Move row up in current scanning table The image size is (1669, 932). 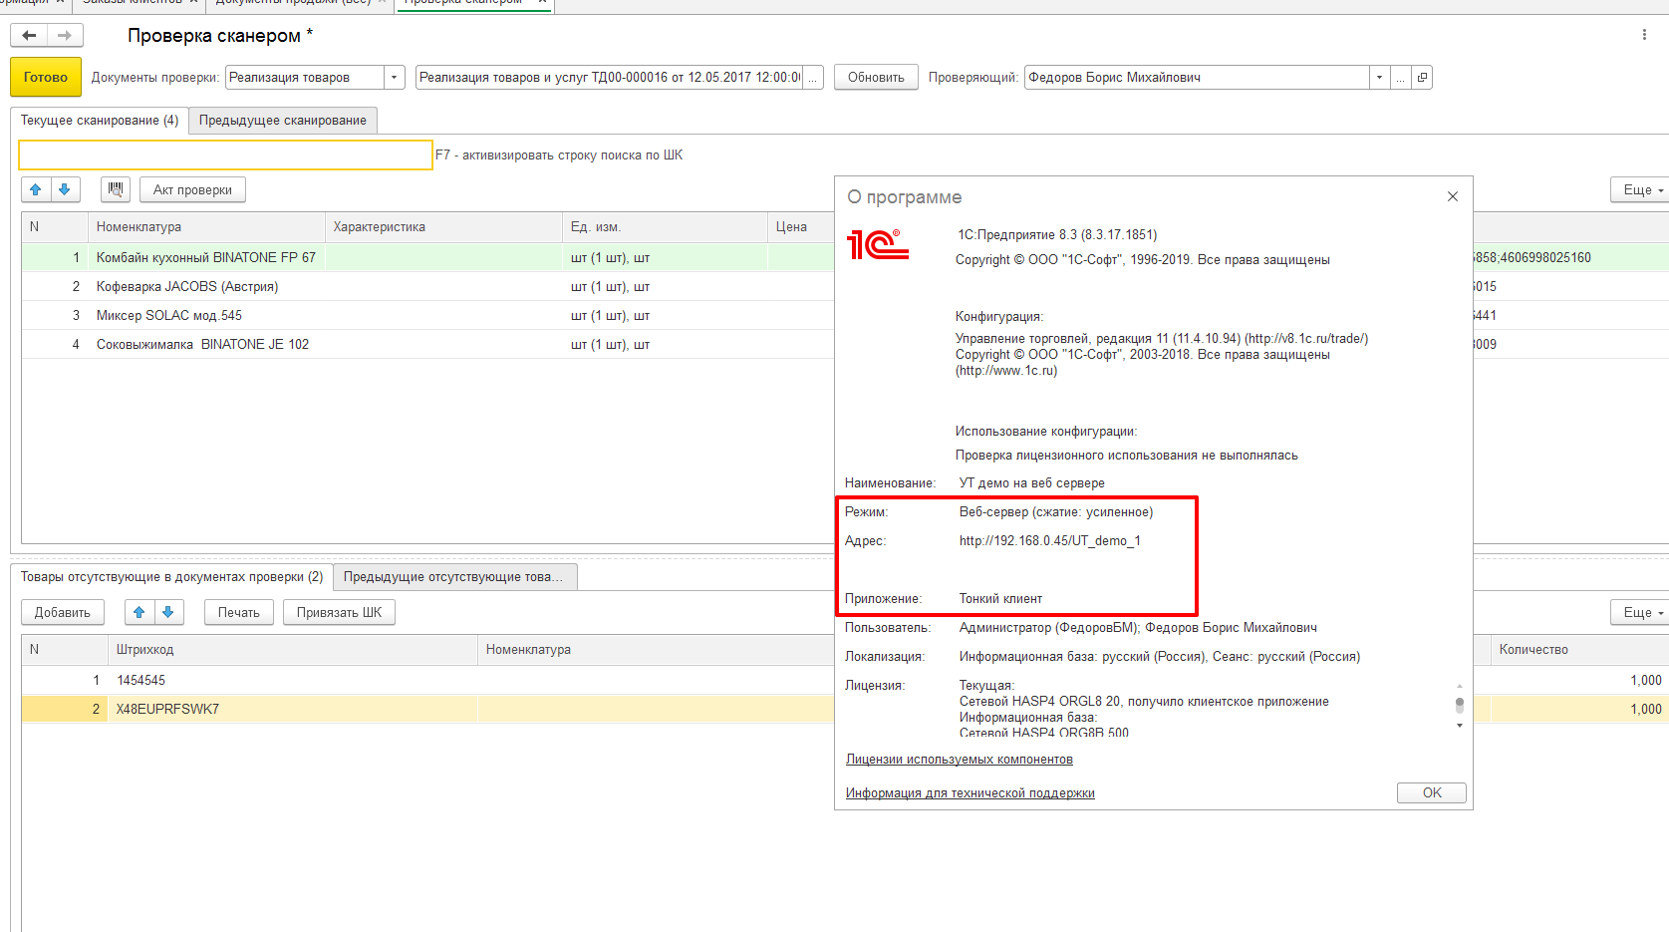tap(36, 189)
